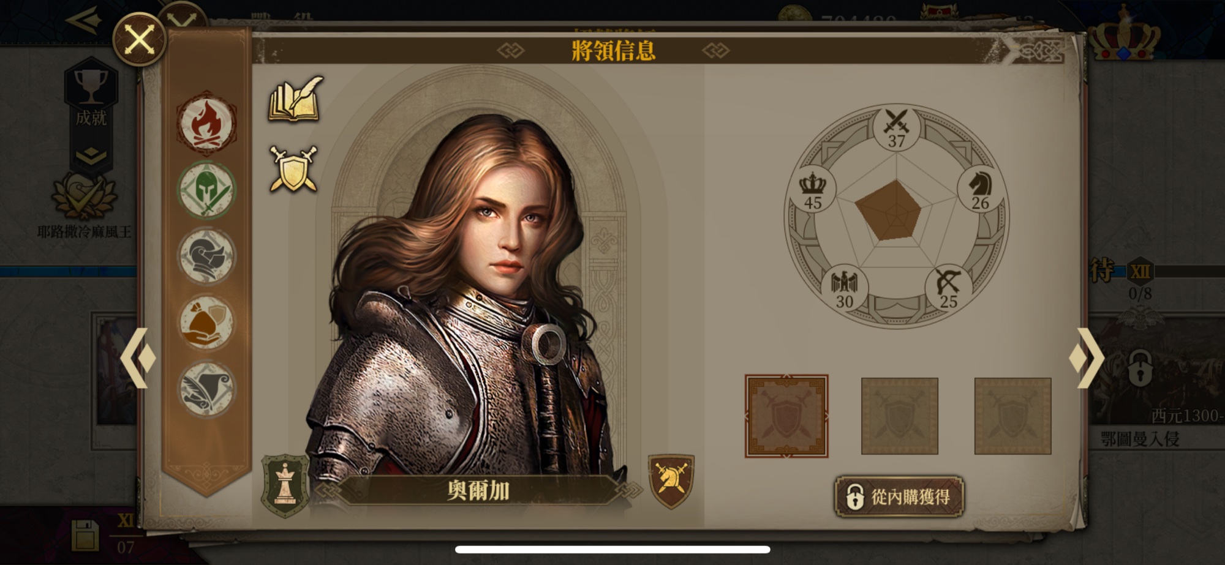This screenshot has width=1225, height=565.
Task: Tap the chess king badge icon
Action: point(285,485)
